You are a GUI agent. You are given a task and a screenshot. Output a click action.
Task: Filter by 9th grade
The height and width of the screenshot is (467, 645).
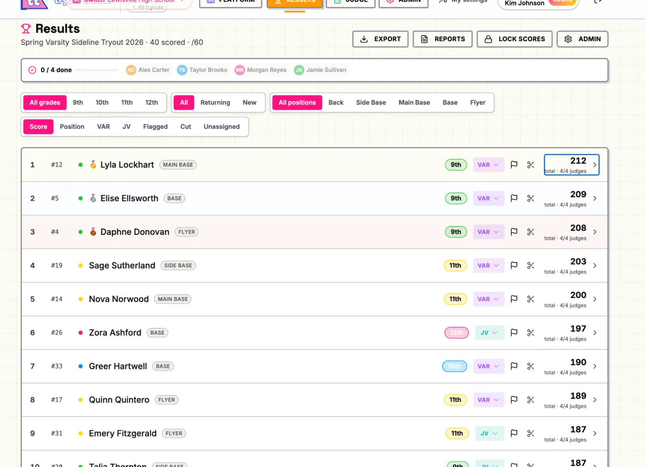point(78,102)
